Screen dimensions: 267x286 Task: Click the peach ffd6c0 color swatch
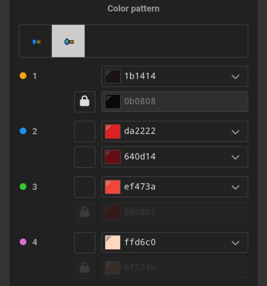pyautogui.click(x=113, y=242)
